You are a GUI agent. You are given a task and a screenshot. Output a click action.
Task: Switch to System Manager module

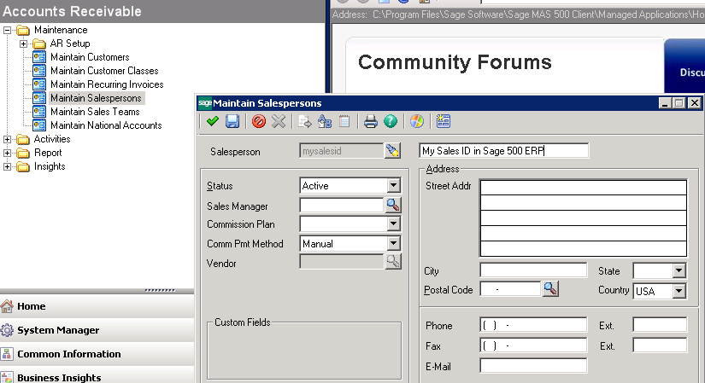click(58, 330)
